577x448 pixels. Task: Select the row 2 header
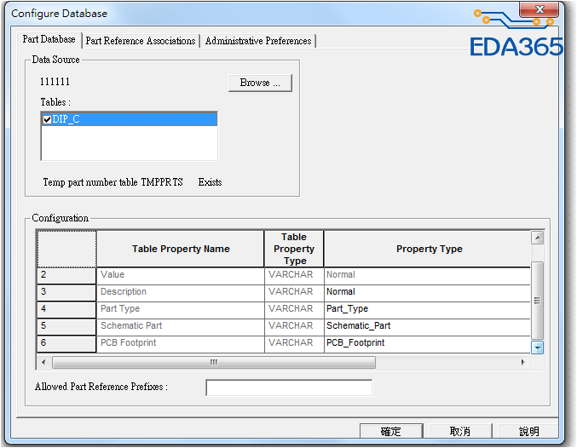tap(66, 275)
